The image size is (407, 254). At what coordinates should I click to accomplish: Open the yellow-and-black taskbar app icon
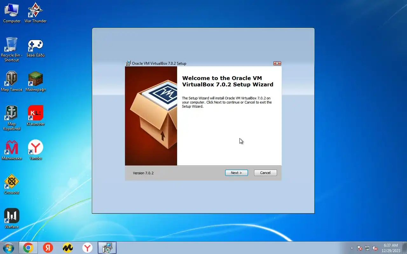point(68,248)
